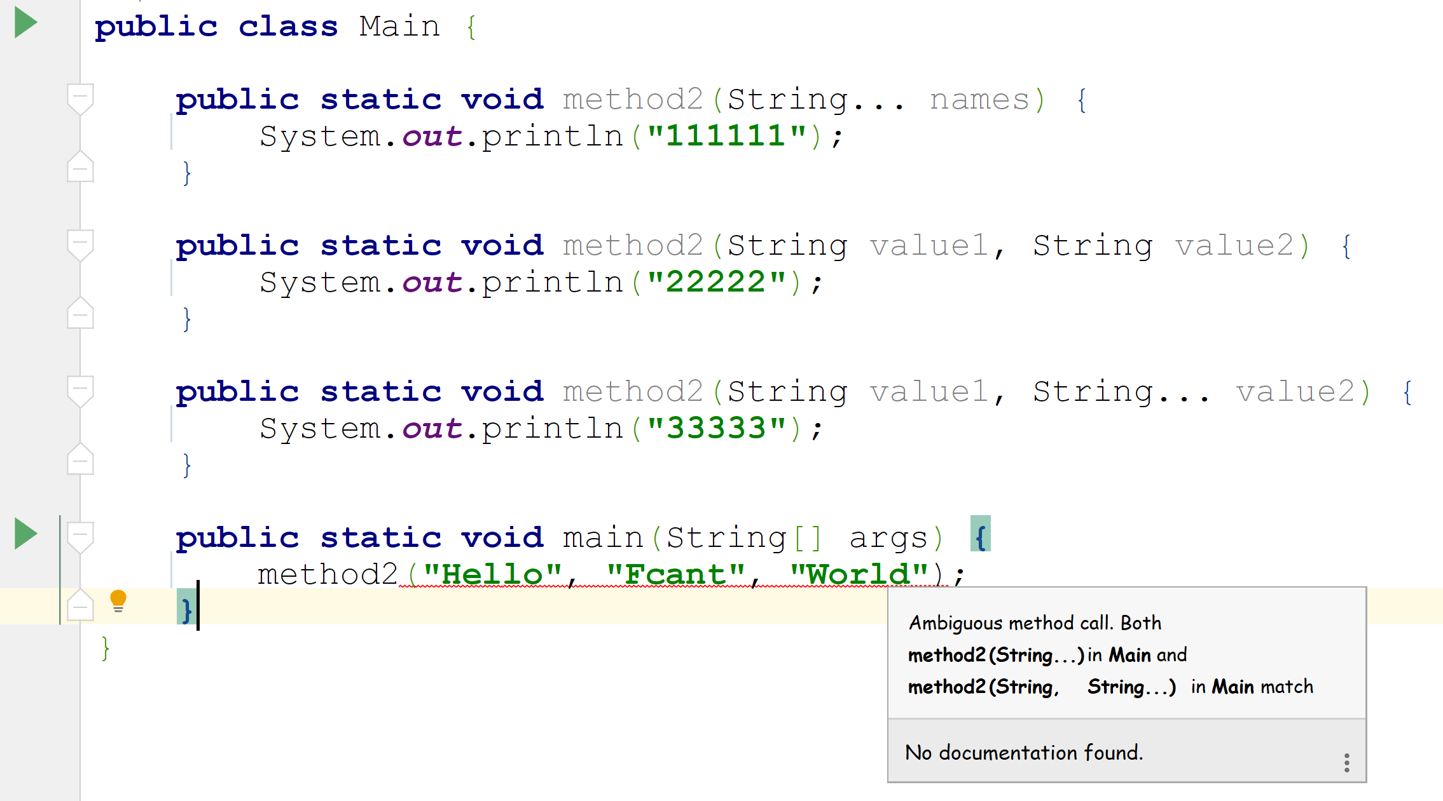The width and height of the screenshot is (1443, 801).
Task: Collapse method2(String value1, String value2) fold marker
Action: pyautogui.click(x=80, y=245)
